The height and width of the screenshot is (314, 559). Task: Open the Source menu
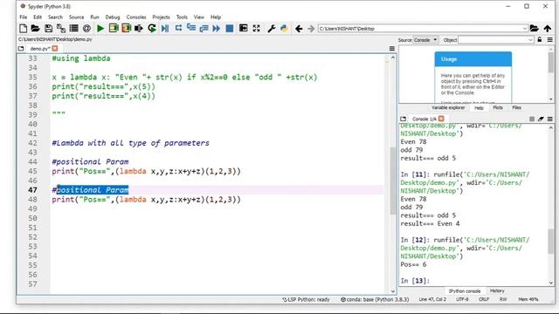(76, 17)
